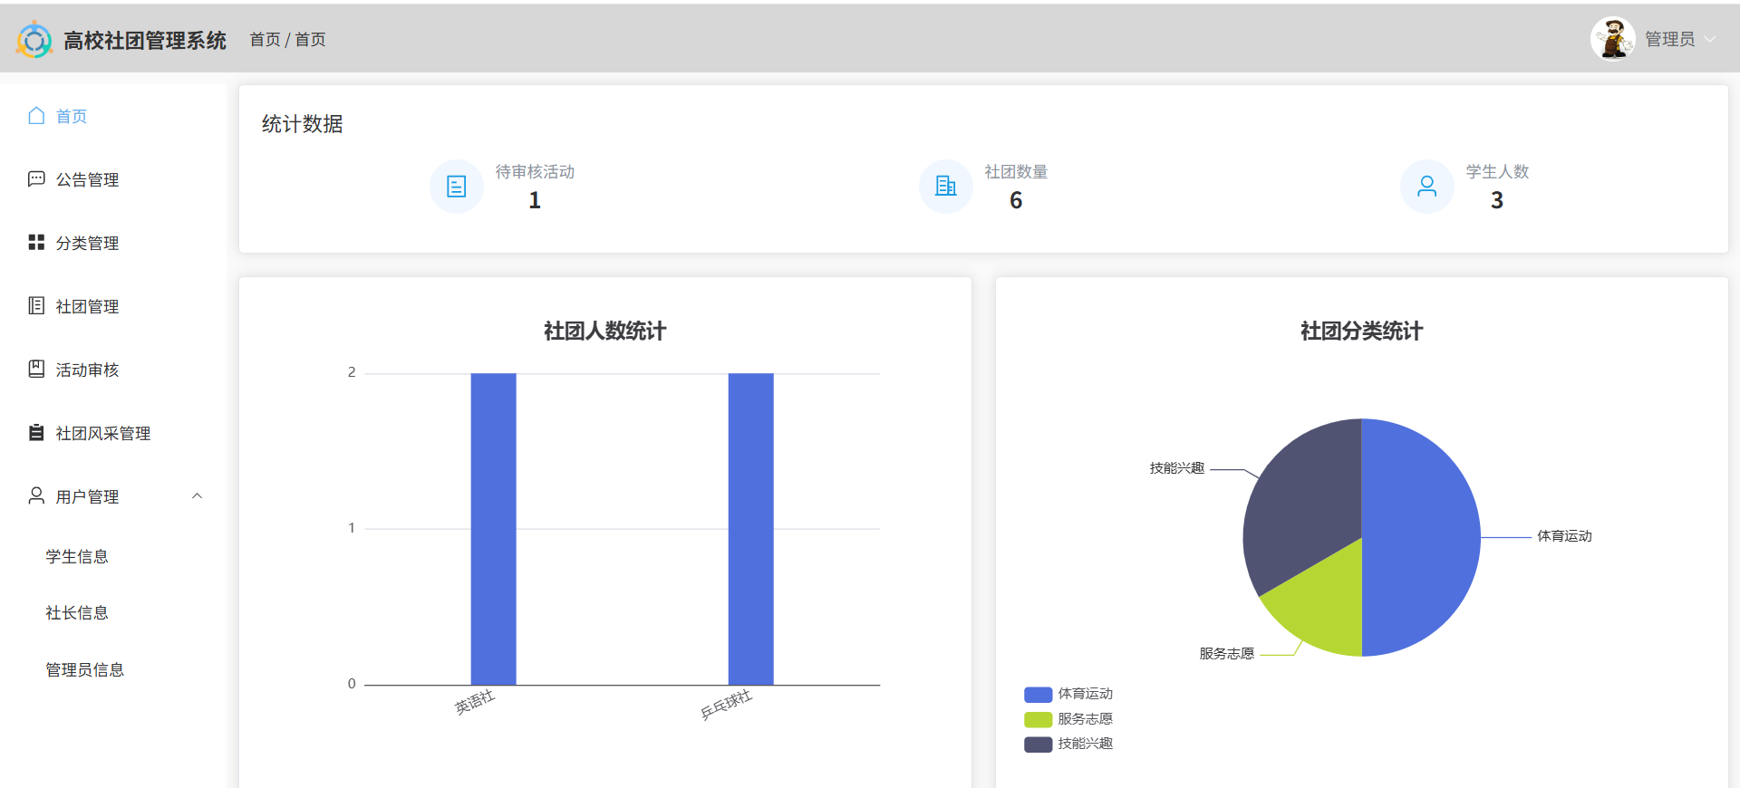This screenshot has height=788, width=1740.
Task: Click the 服务志愿 pie callout label
Action: (1226, 654)
